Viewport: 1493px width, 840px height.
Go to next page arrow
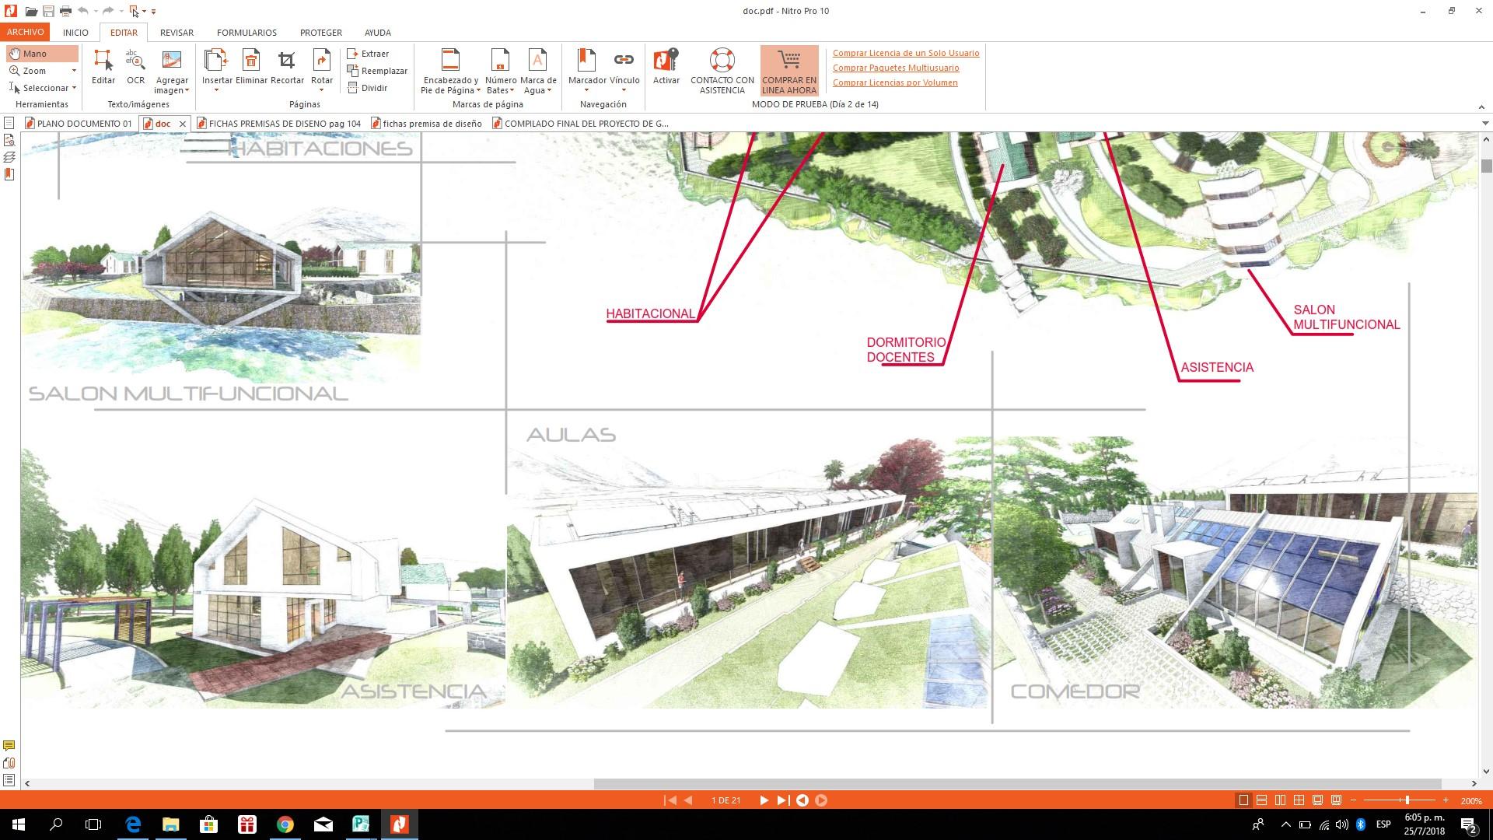click(x=764, y=800)
